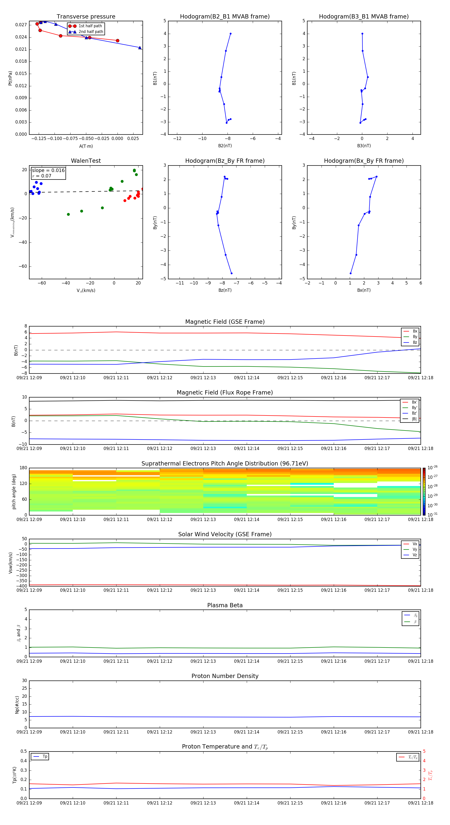Click the Magnetic Field (GSE Frame) title
Viewport: 450px width, 825px height.
225,322
